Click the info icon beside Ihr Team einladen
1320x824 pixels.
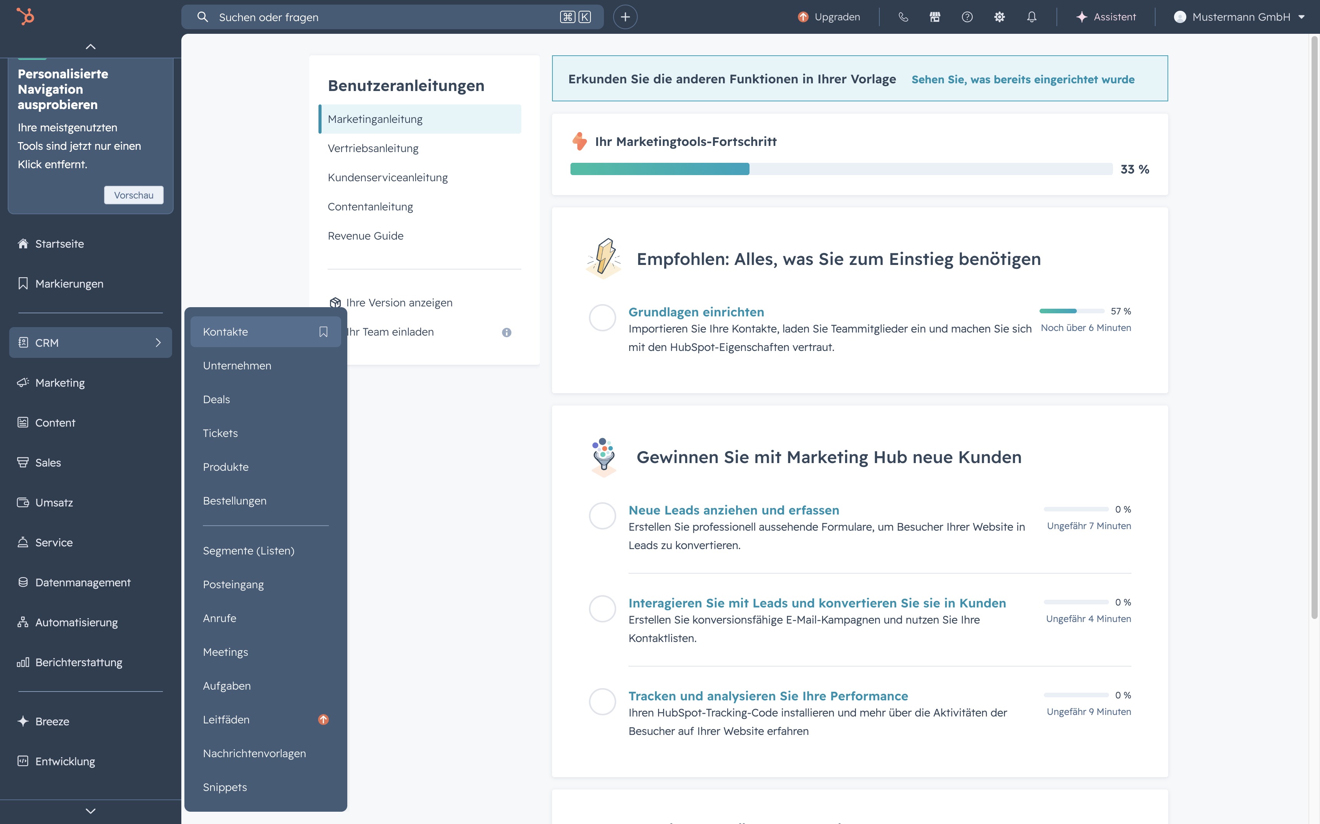point(506,333)
